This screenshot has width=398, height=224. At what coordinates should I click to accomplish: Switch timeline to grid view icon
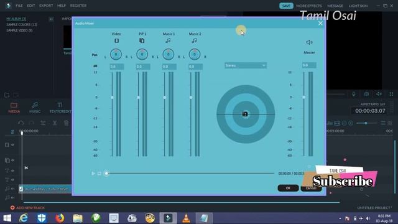pyautogui.click(x=390, y=123)
